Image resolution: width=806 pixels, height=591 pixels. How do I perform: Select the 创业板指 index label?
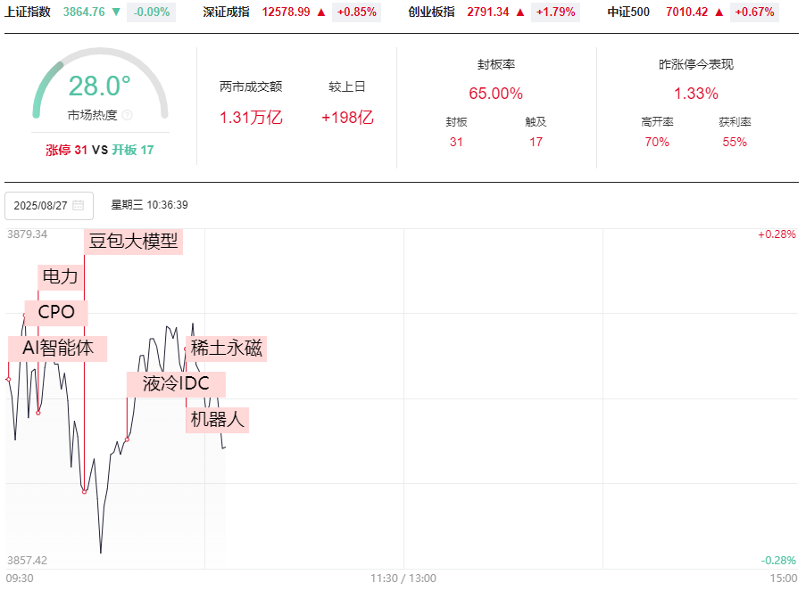pos(431,12)
